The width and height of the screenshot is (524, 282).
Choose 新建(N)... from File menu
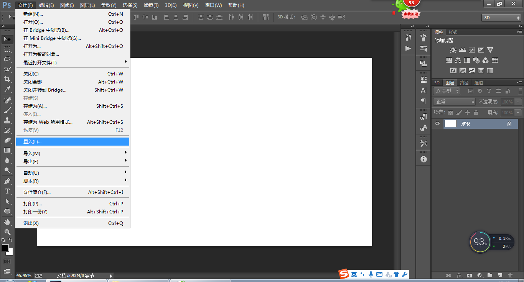[73, 14]
